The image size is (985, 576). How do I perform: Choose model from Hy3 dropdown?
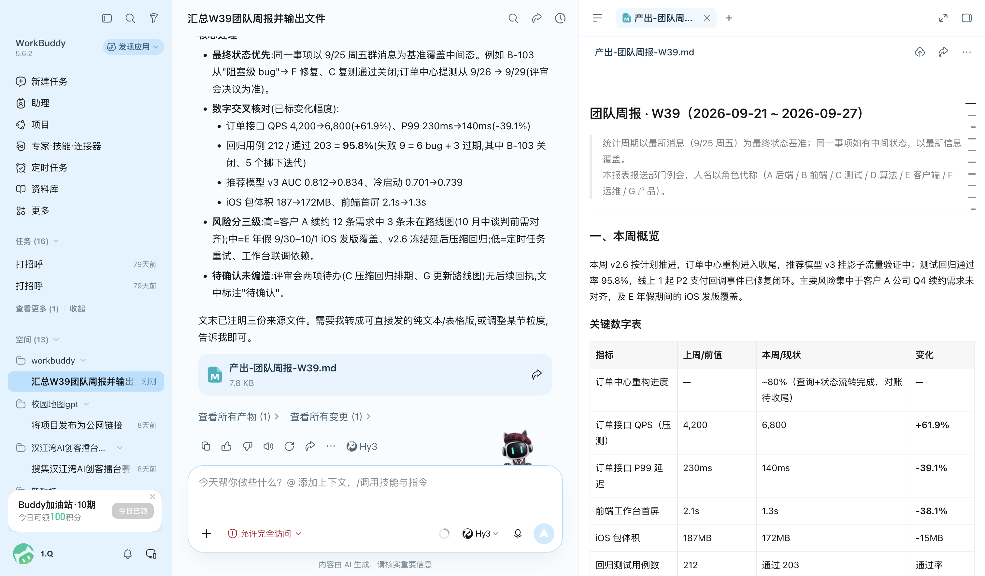tap(480, 534)
